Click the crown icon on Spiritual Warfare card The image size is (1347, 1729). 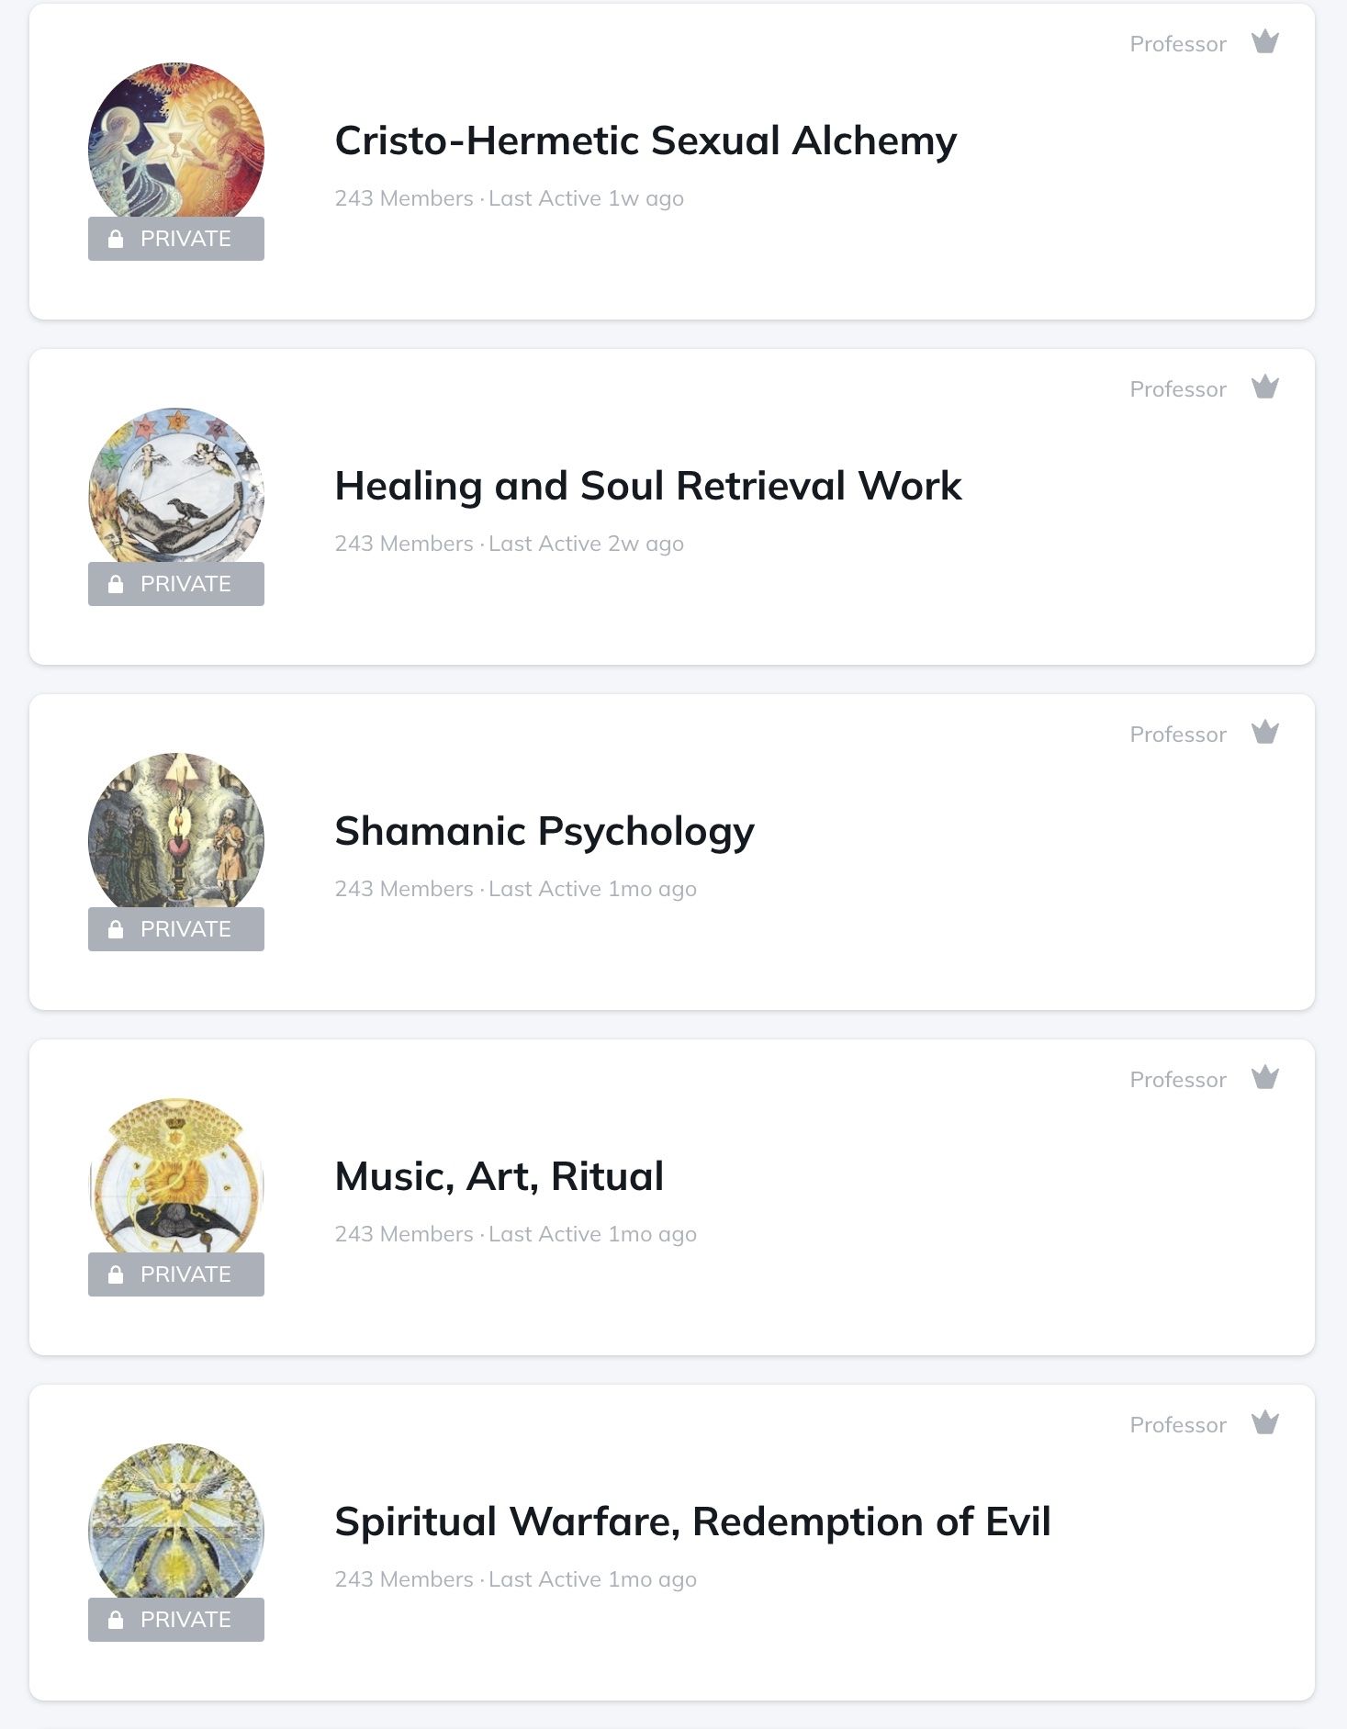[x=1265, y=1423]
